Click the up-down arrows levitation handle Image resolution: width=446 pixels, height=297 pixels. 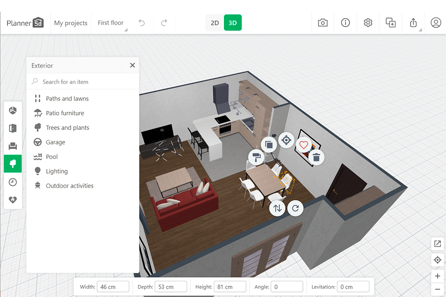(x=277, y=208)
